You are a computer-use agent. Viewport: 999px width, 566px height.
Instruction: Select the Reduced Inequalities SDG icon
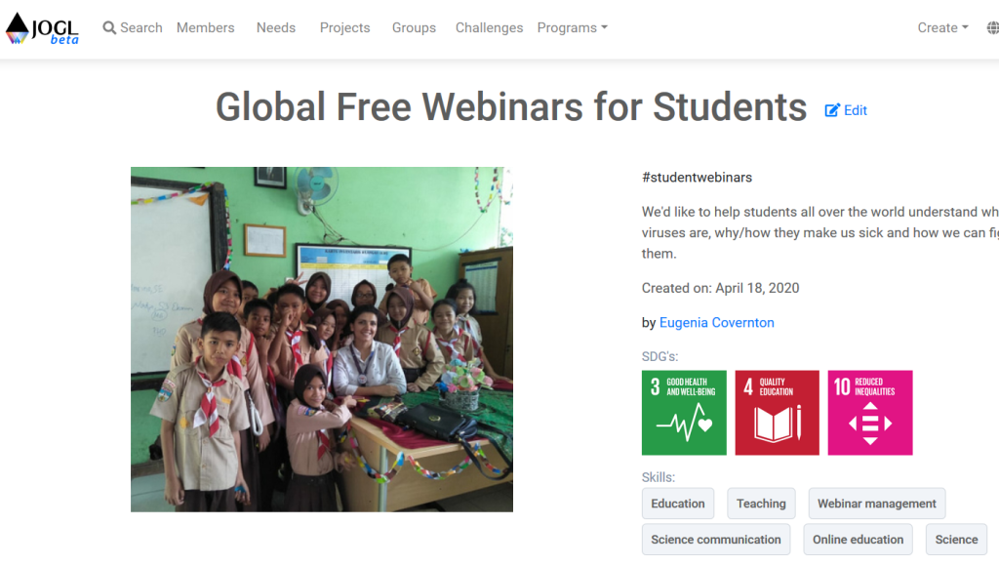[869, 413]
